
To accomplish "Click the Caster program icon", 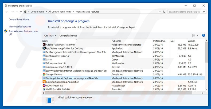I will click(x=44, y=60).
